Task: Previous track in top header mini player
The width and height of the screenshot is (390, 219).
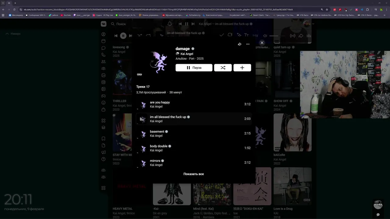Action: (x=180, y=24)
